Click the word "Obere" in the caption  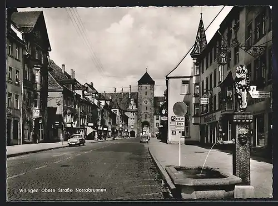(x=48, y=190)
